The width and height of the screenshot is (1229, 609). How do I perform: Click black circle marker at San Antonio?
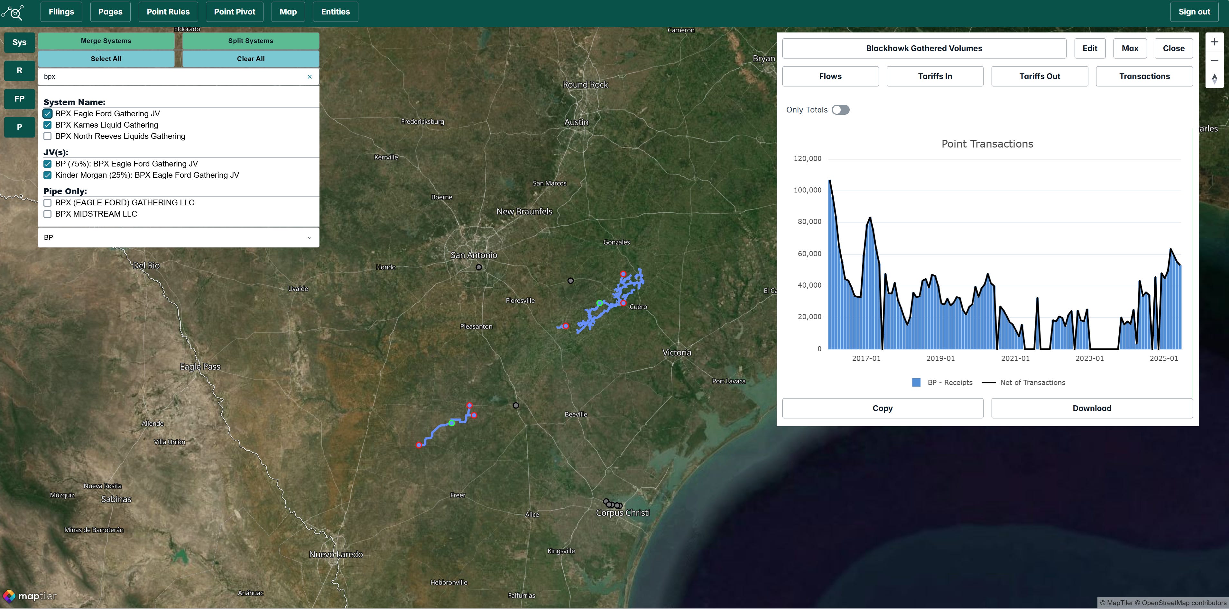tap(478, 267)
